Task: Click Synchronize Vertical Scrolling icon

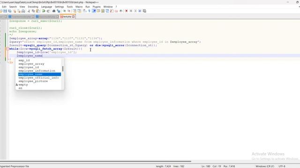Action: pyautogui.click(x=75, y=11)
